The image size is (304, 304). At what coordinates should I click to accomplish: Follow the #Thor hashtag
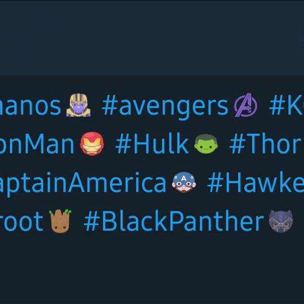pyautogui.click(x=266, y=145)
